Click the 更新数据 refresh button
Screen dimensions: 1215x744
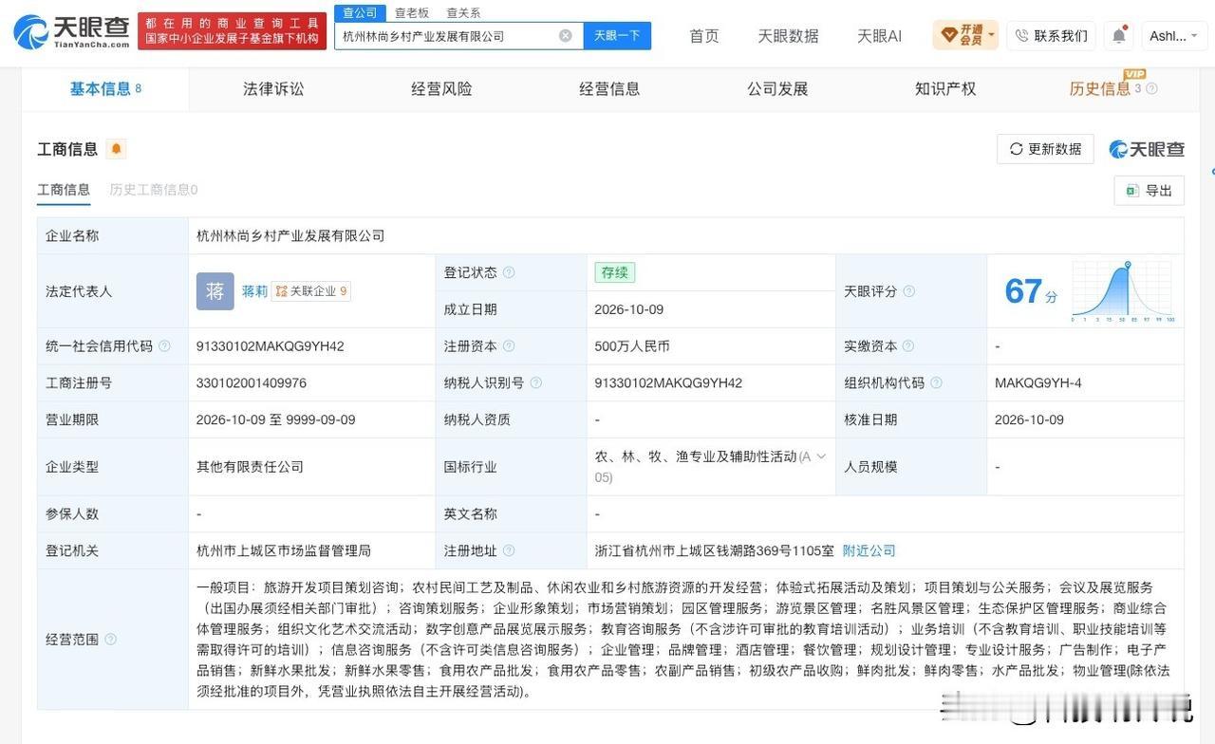tap(1045, 149)
